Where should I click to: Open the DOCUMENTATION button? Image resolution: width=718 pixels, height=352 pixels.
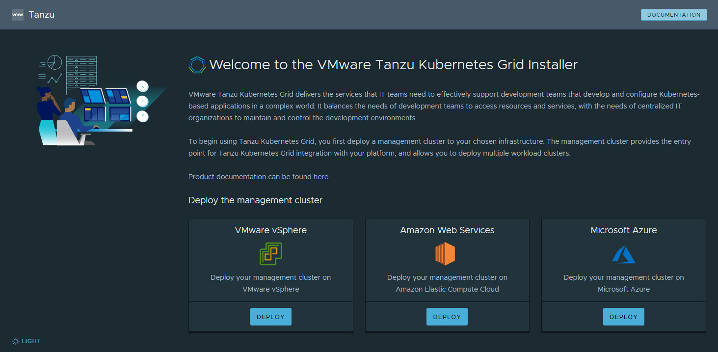[674, 15]
